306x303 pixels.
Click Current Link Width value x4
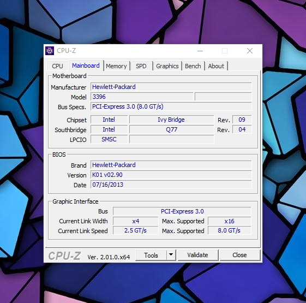coord(136,221)
